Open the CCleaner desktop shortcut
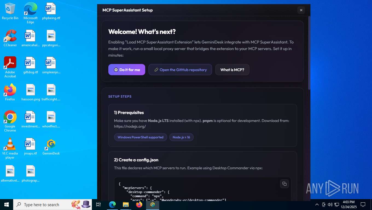 click(10, 38)
